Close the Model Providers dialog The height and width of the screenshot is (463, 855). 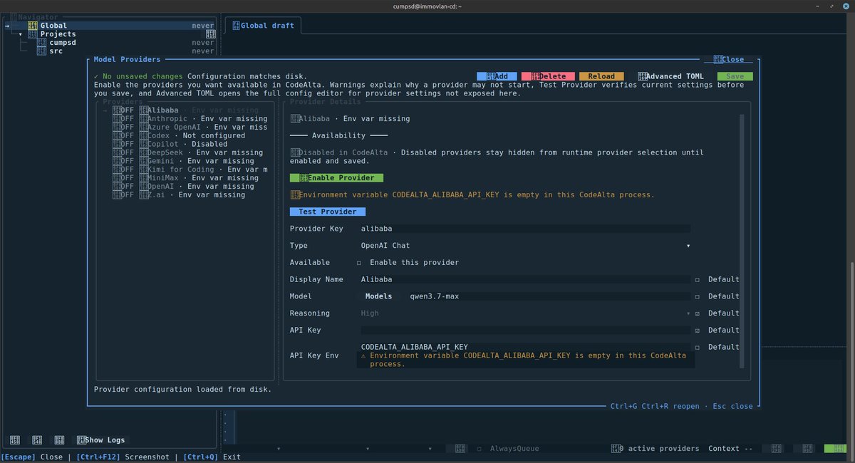pos(728,60)
